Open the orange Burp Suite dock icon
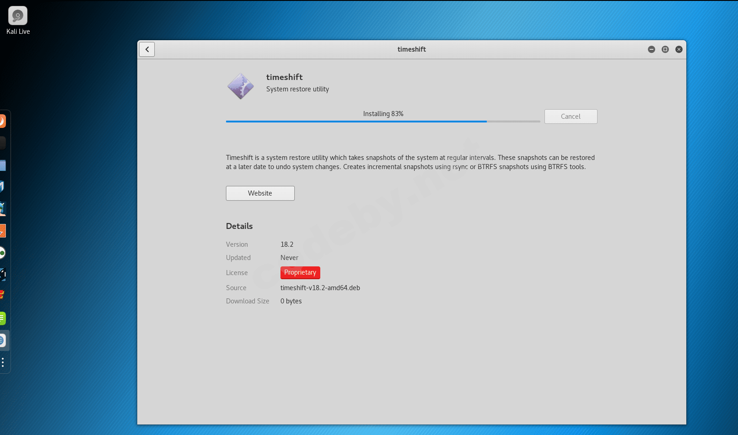The image size is (738, 435). [x=2, y=231]
